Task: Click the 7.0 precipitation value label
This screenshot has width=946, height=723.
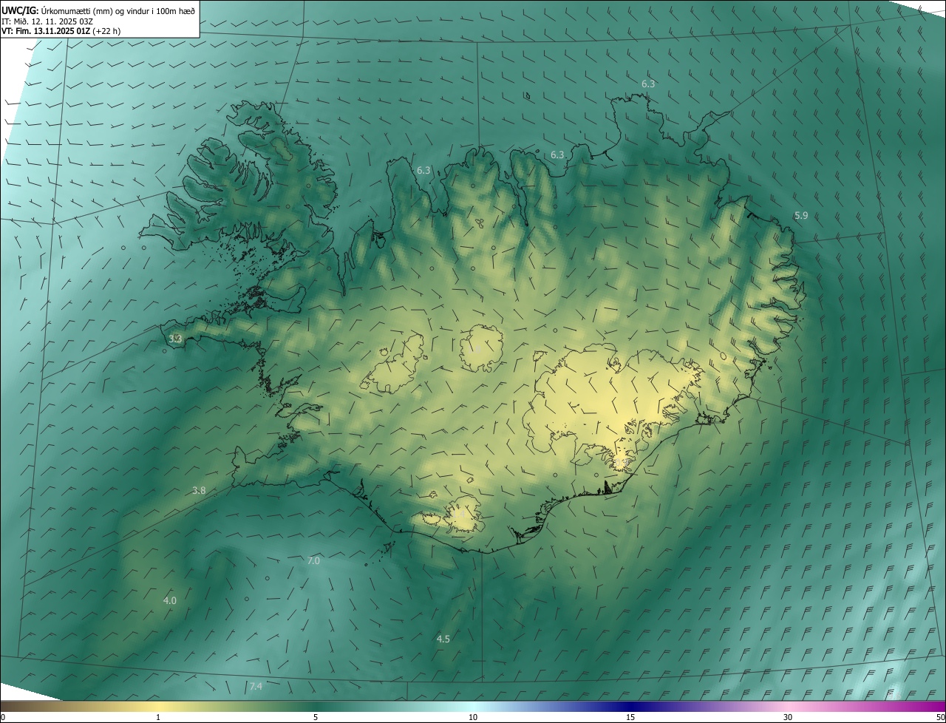Action: point(313,561)
